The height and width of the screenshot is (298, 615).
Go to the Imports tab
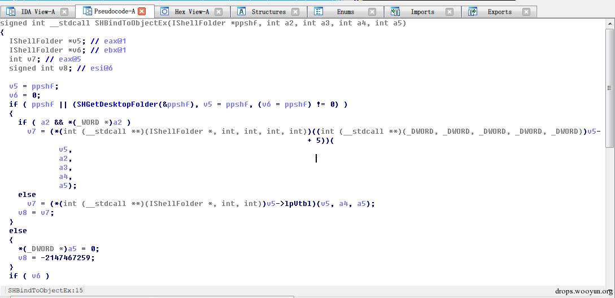click(x=422, y=12)
